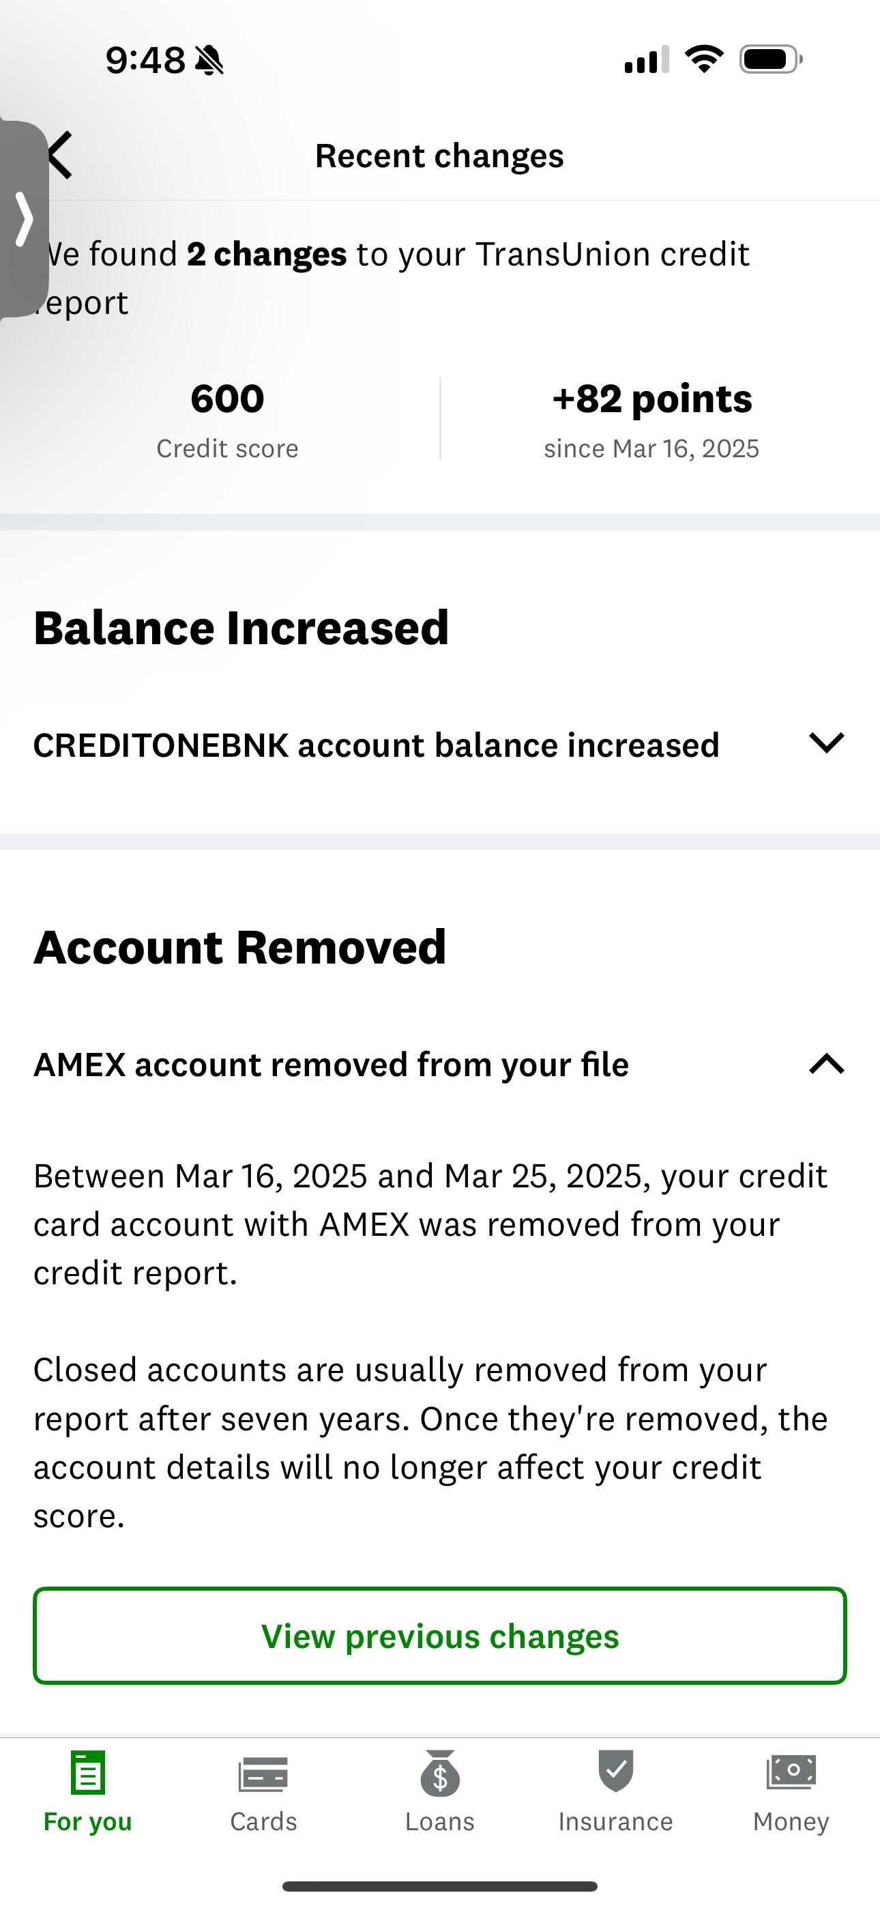Tap the battery status icon
The image size is (880, 1908).
pos(770,59)
